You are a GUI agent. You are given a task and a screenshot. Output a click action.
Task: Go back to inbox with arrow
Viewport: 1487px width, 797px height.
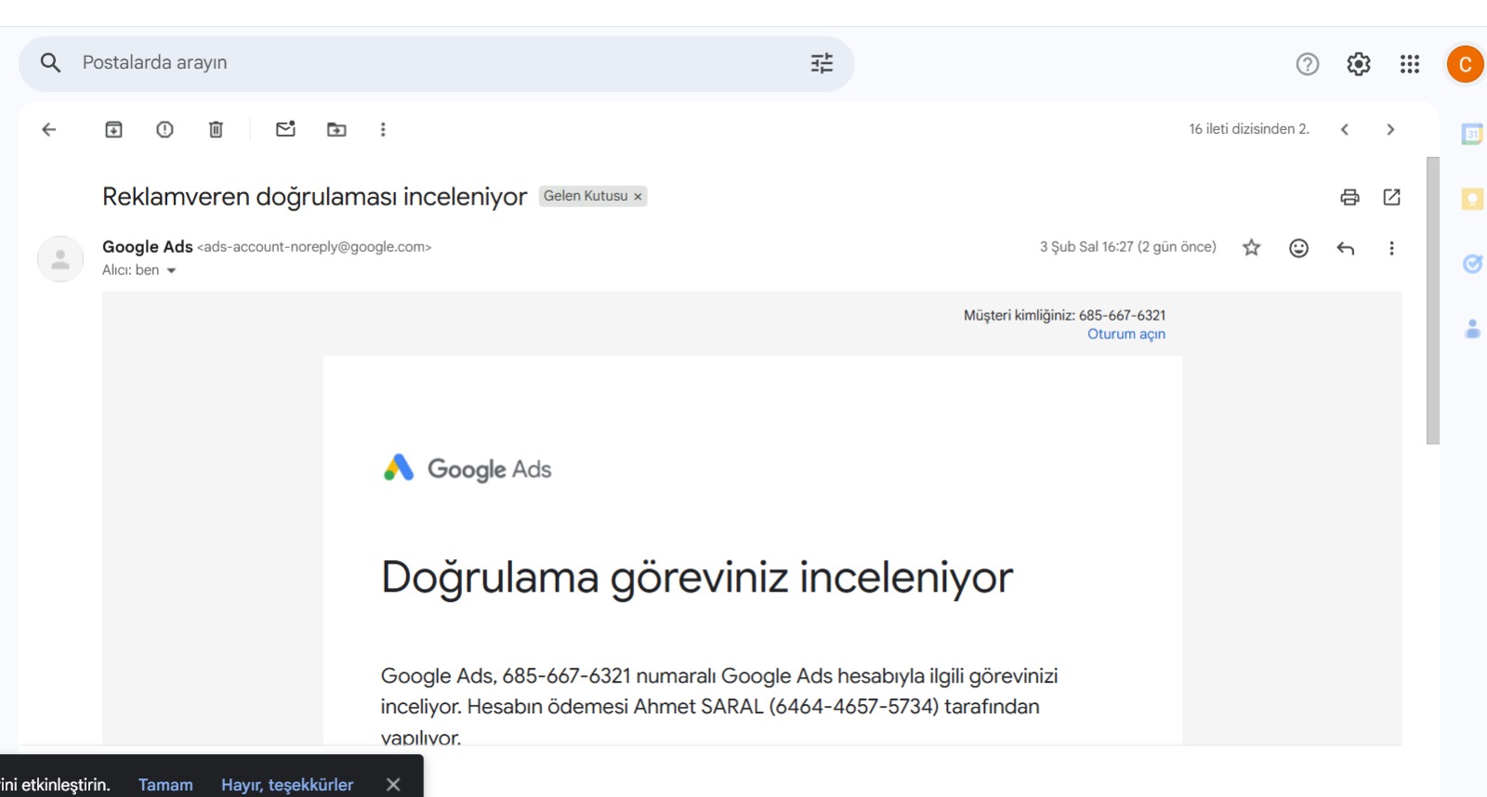[49, 129]
